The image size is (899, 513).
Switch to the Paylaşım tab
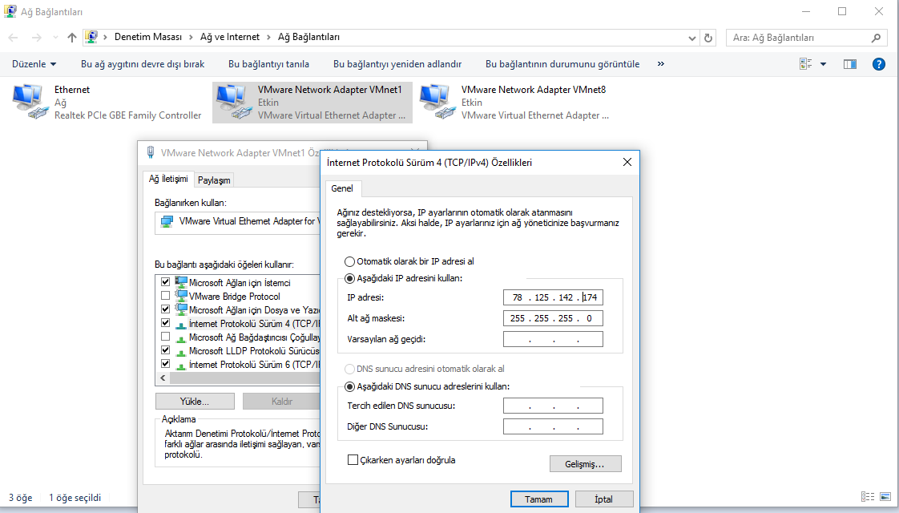214,180
